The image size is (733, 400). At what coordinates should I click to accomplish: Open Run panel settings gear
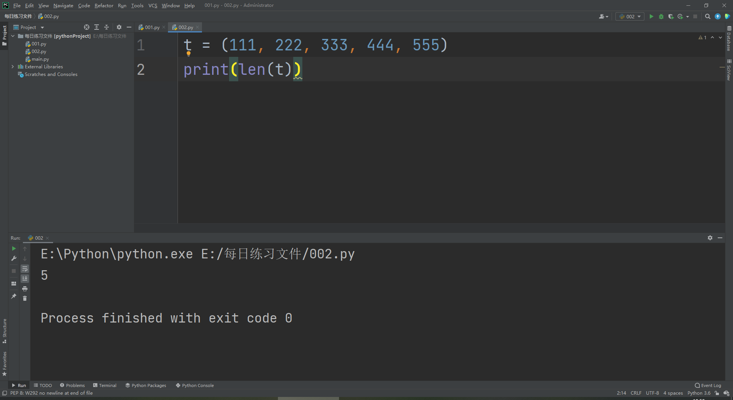710,238
